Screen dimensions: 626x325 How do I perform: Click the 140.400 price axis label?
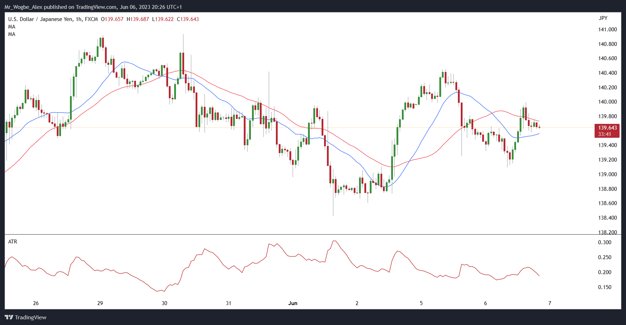tap(607, 73)
